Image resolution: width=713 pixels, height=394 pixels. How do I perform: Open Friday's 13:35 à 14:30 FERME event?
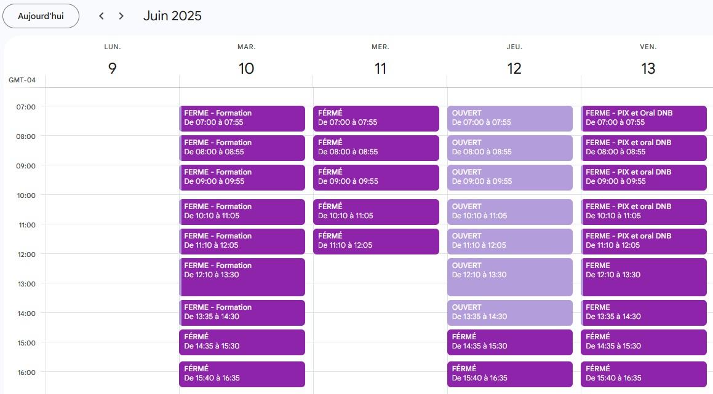click(x=644, y=312)
